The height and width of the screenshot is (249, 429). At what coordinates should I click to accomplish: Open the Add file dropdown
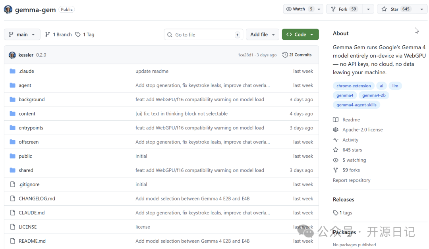coord(263,35)
